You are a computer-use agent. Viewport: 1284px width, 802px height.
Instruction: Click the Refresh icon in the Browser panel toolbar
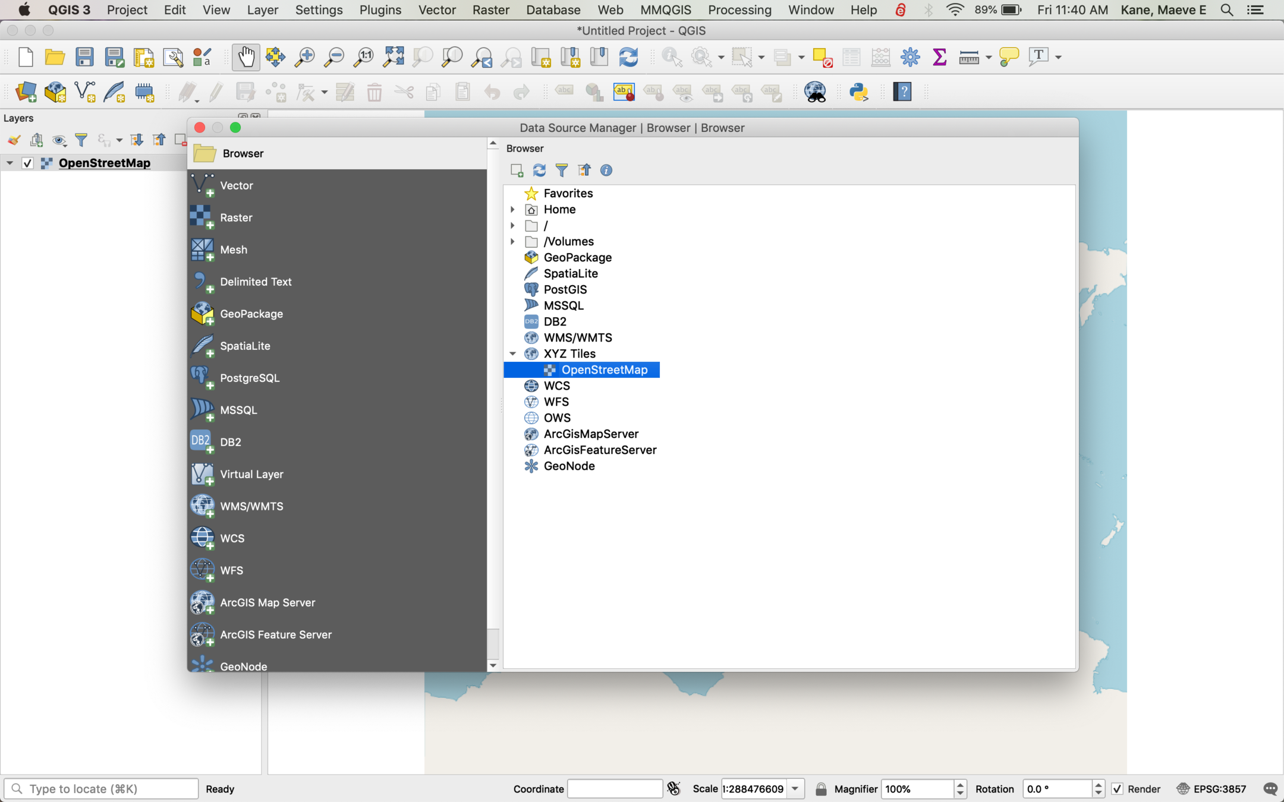tap(539, 170)
